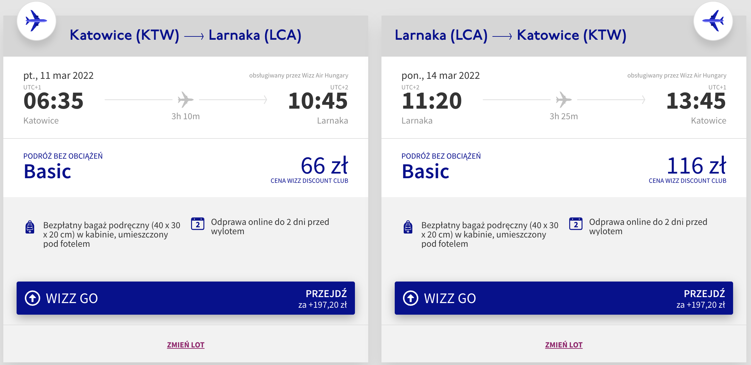Screen dimensions: 751x365
Task: Click the Katowice (KTW) to Larnaka (LCA) header
Action: [185, 35]
